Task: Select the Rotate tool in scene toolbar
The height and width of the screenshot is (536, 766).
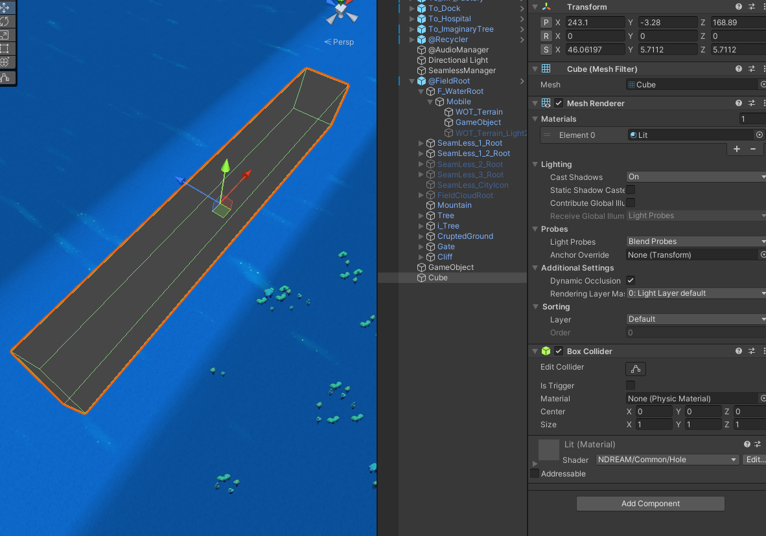Action: coord(5,21)
